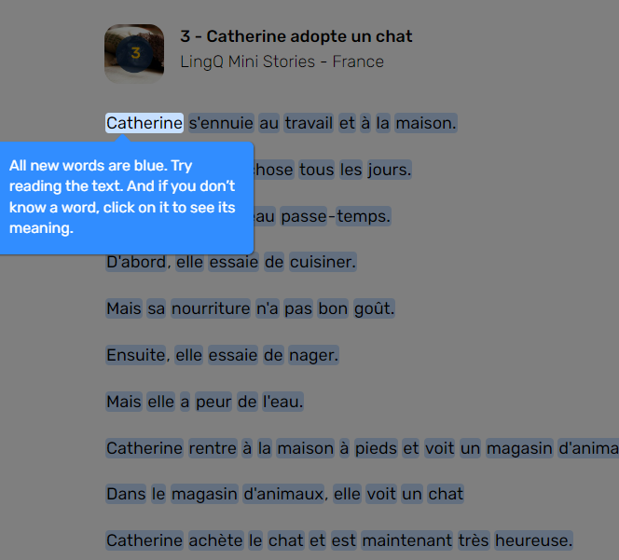The height and width of the screenshot is (560, 619).
Task: Click the word Ensuite
Action: coord(136,355)
